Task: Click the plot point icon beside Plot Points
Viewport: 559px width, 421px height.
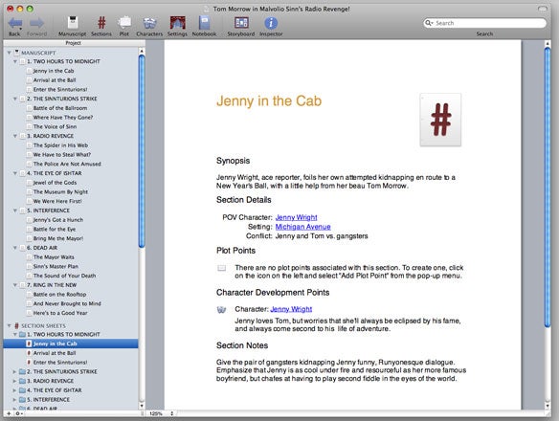Action: point(221,268)
